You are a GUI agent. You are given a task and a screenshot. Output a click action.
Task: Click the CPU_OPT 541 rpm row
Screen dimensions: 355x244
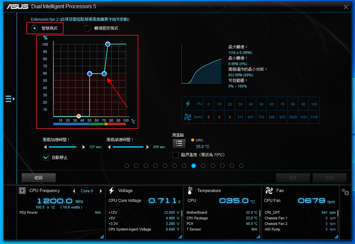[300, 212]
